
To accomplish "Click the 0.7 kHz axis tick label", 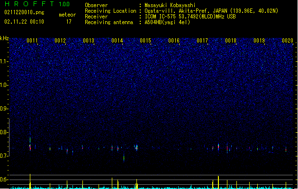I will [4, 156].
